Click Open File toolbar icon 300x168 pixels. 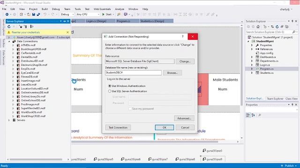pos(29,14)
